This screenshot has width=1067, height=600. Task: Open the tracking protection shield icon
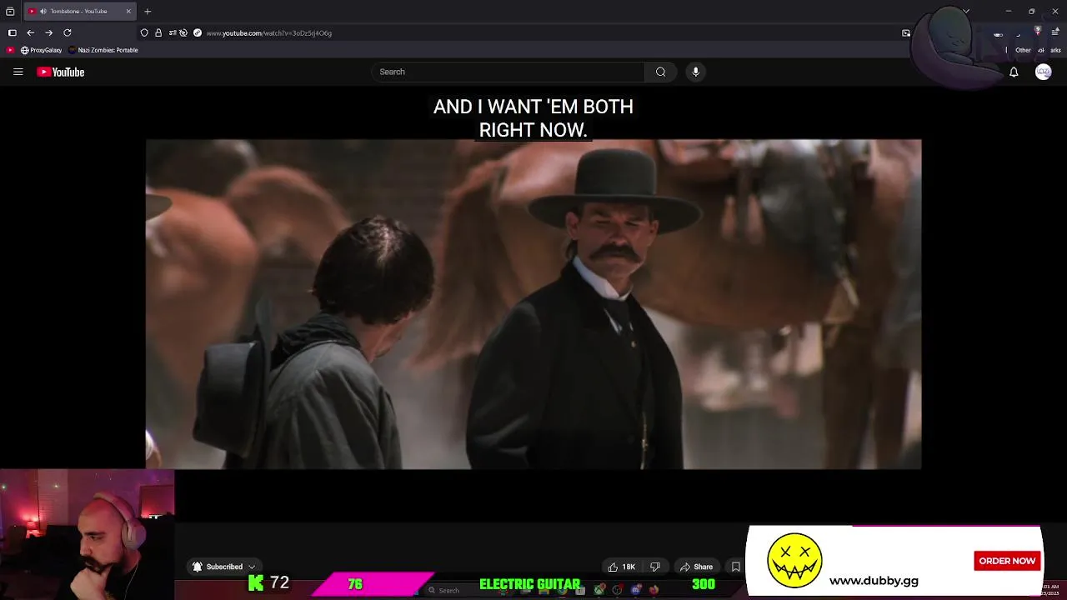tap(144, 32)
